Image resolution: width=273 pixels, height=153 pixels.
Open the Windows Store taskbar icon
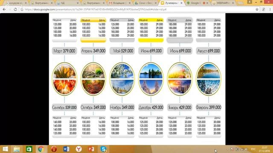29,149
